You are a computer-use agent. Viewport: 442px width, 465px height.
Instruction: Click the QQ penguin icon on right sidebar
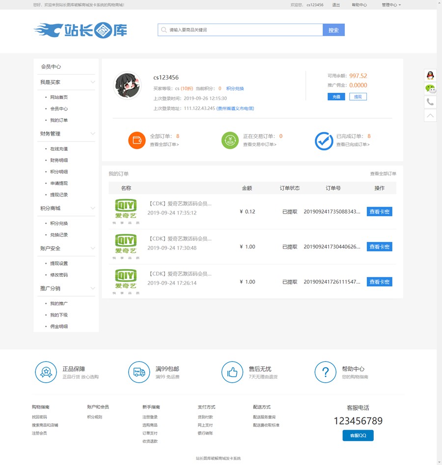click(430, 75)
